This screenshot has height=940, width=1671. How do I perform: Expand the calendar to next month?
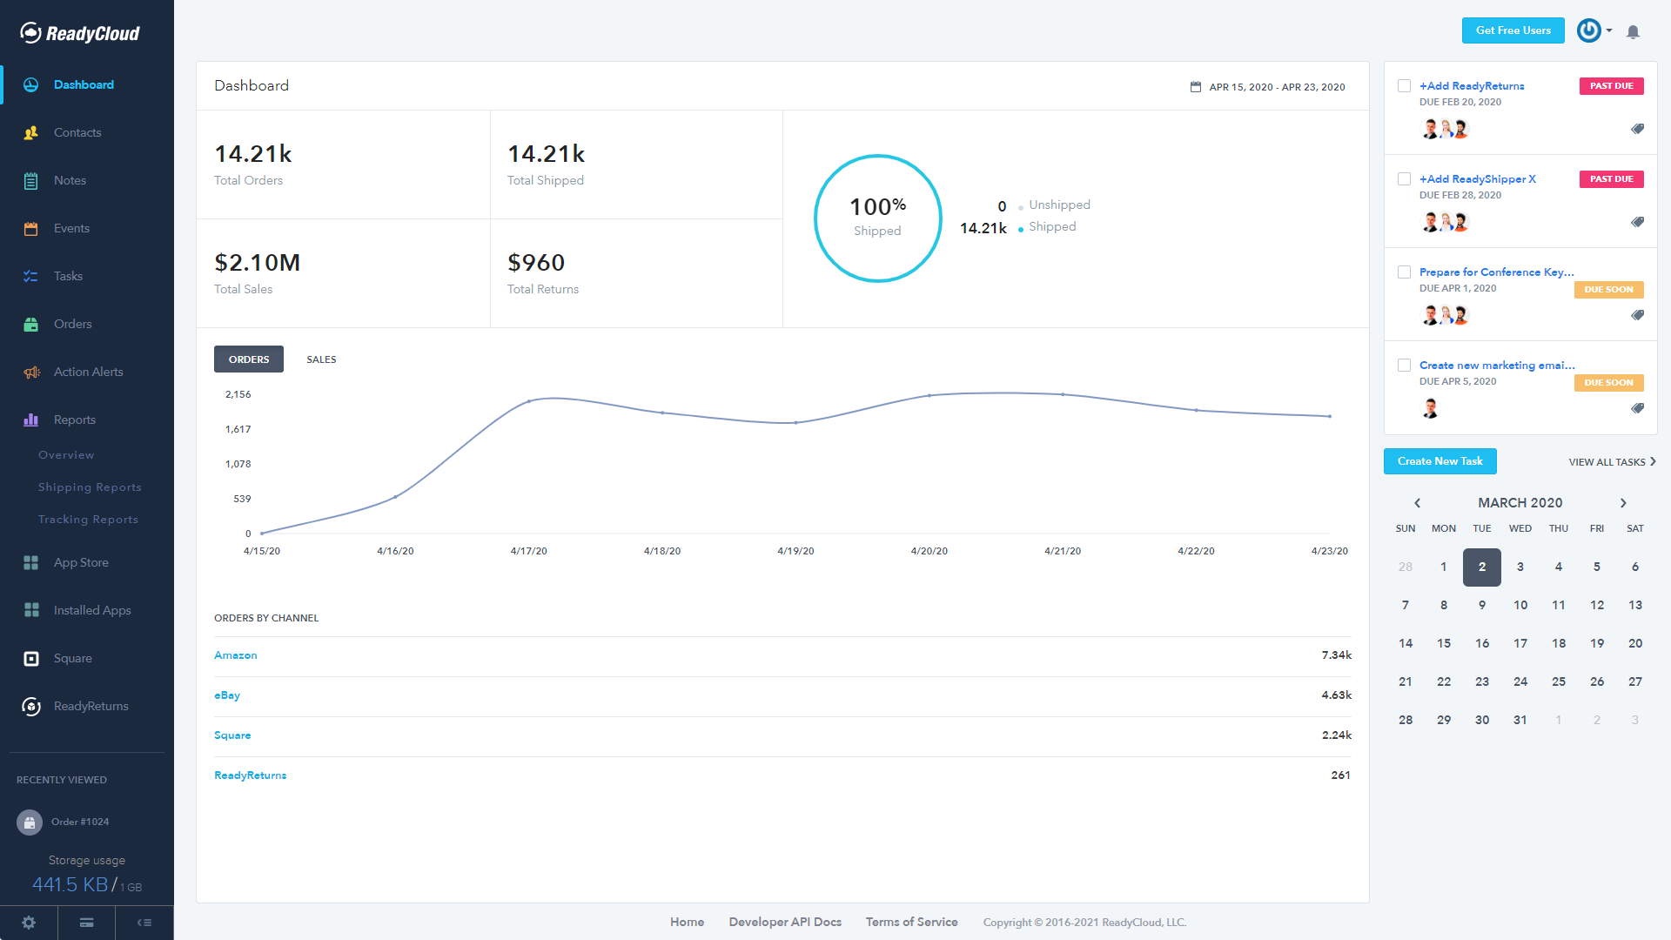pyautogui.click(x=1623, y=503)
